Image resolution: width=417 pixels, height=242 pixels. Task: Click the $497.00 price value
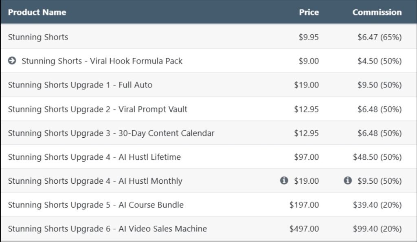coord(304,229)
